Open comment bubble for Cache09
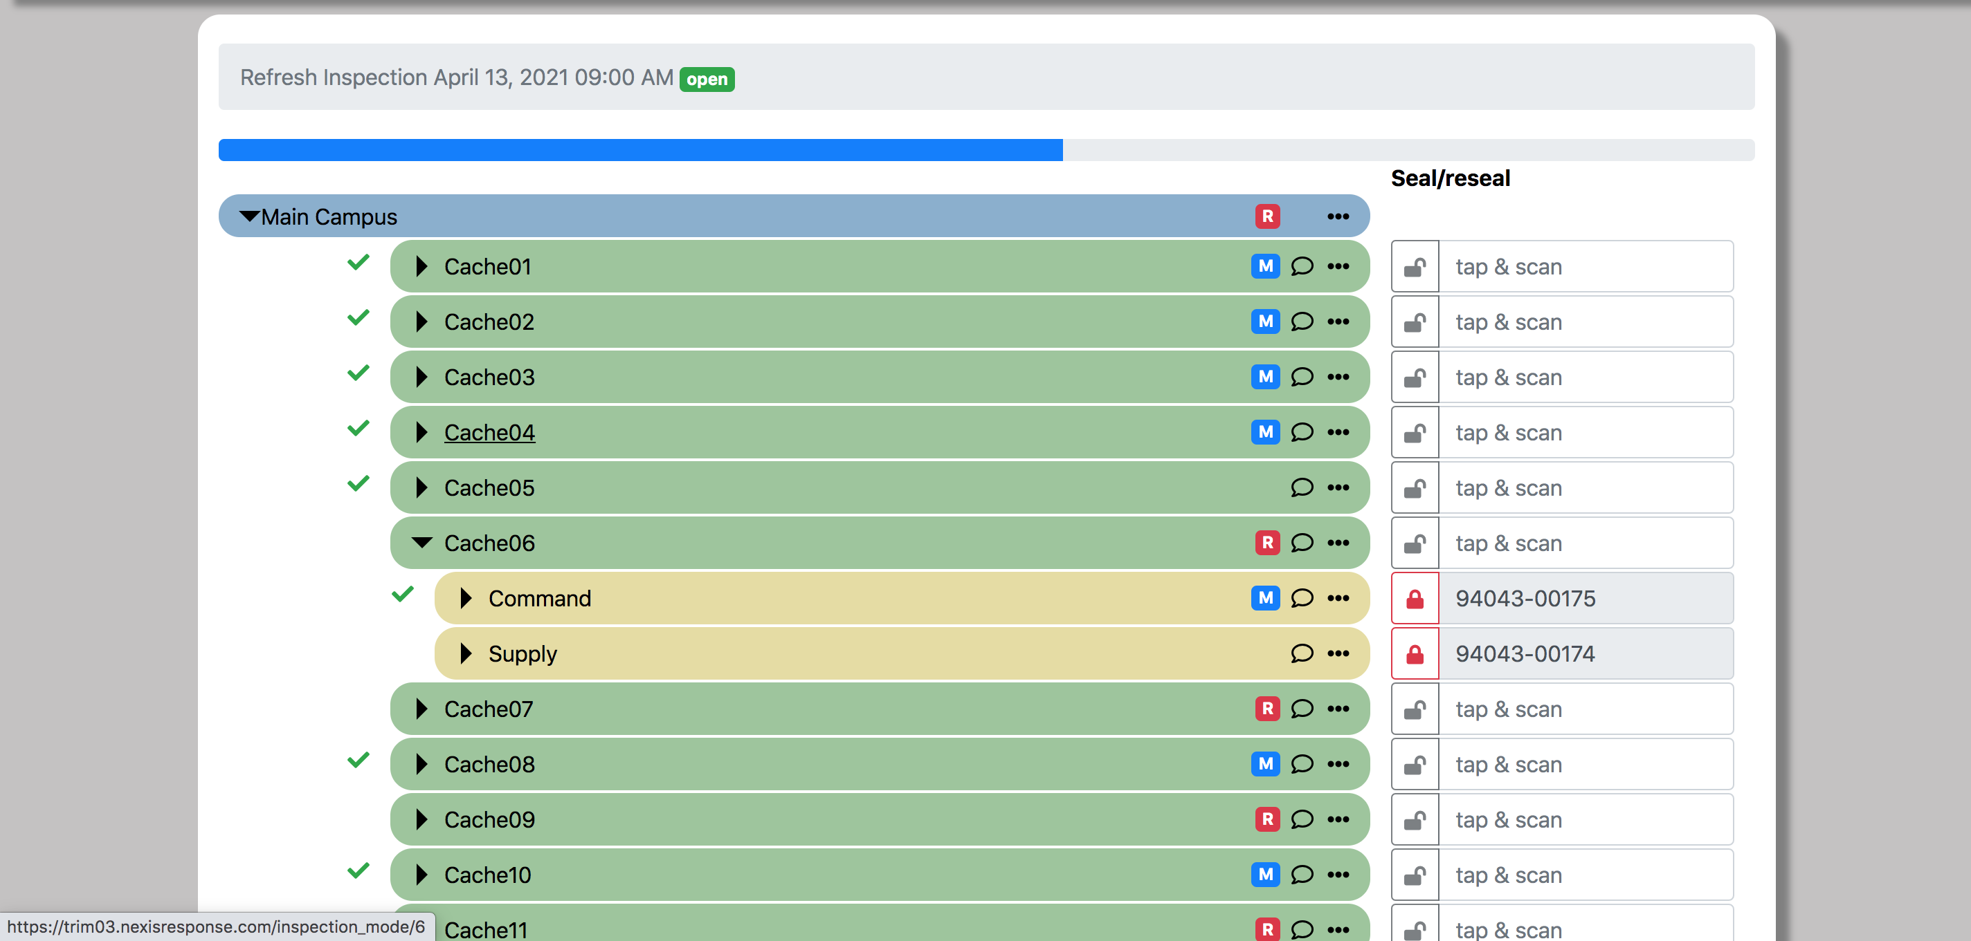 (x=1302, y=819)
